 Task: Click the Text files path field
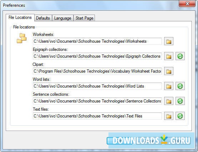click(x=97, y=116)
